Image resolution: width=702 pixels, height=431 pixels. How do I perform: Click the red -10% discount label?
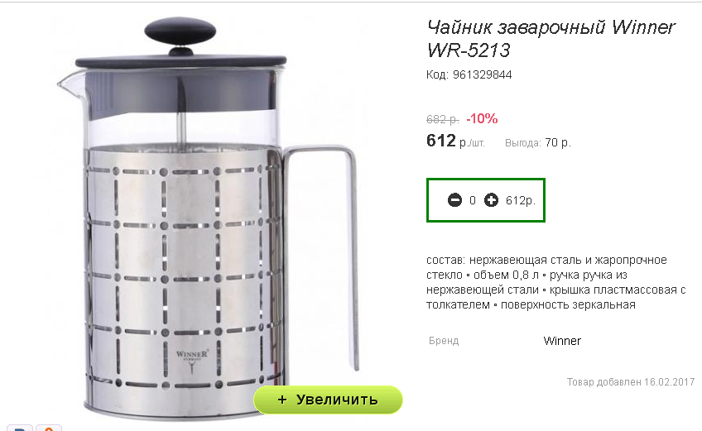pos(482,118)
